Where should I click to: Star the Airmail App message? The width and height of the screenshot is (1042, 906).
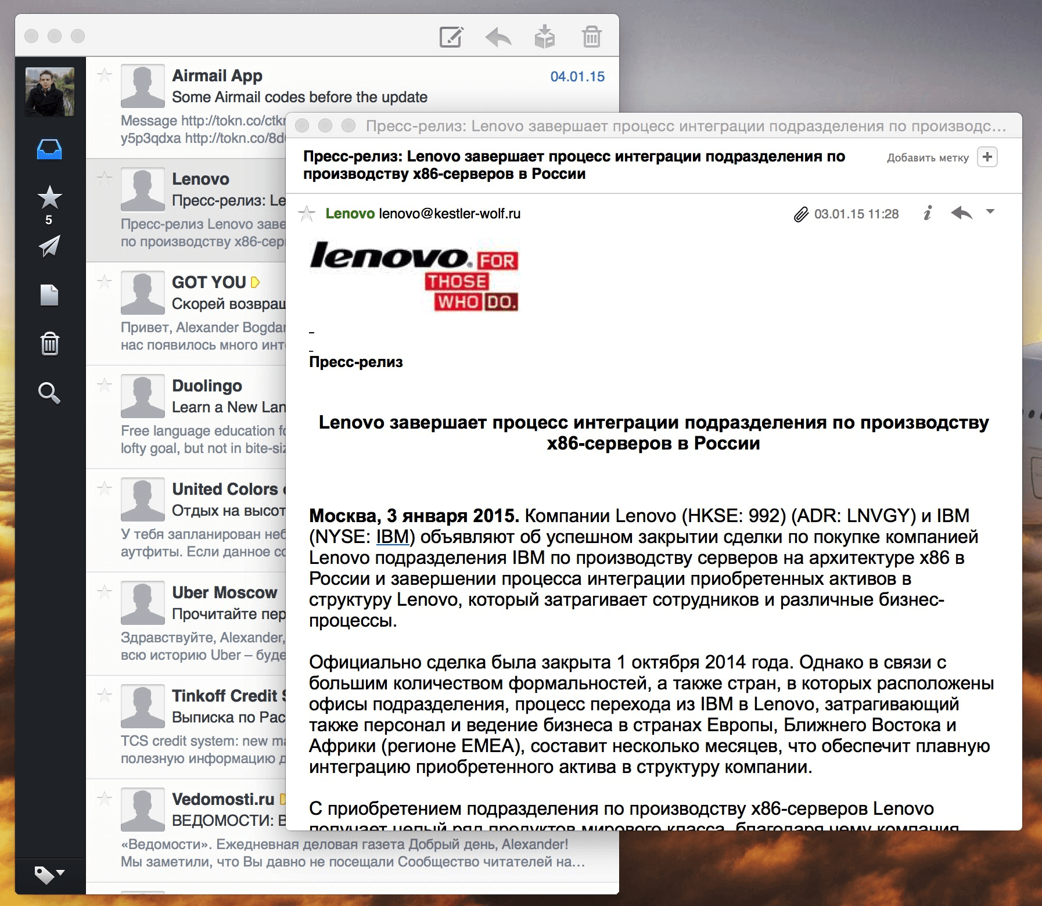click(x=105, y=75)
